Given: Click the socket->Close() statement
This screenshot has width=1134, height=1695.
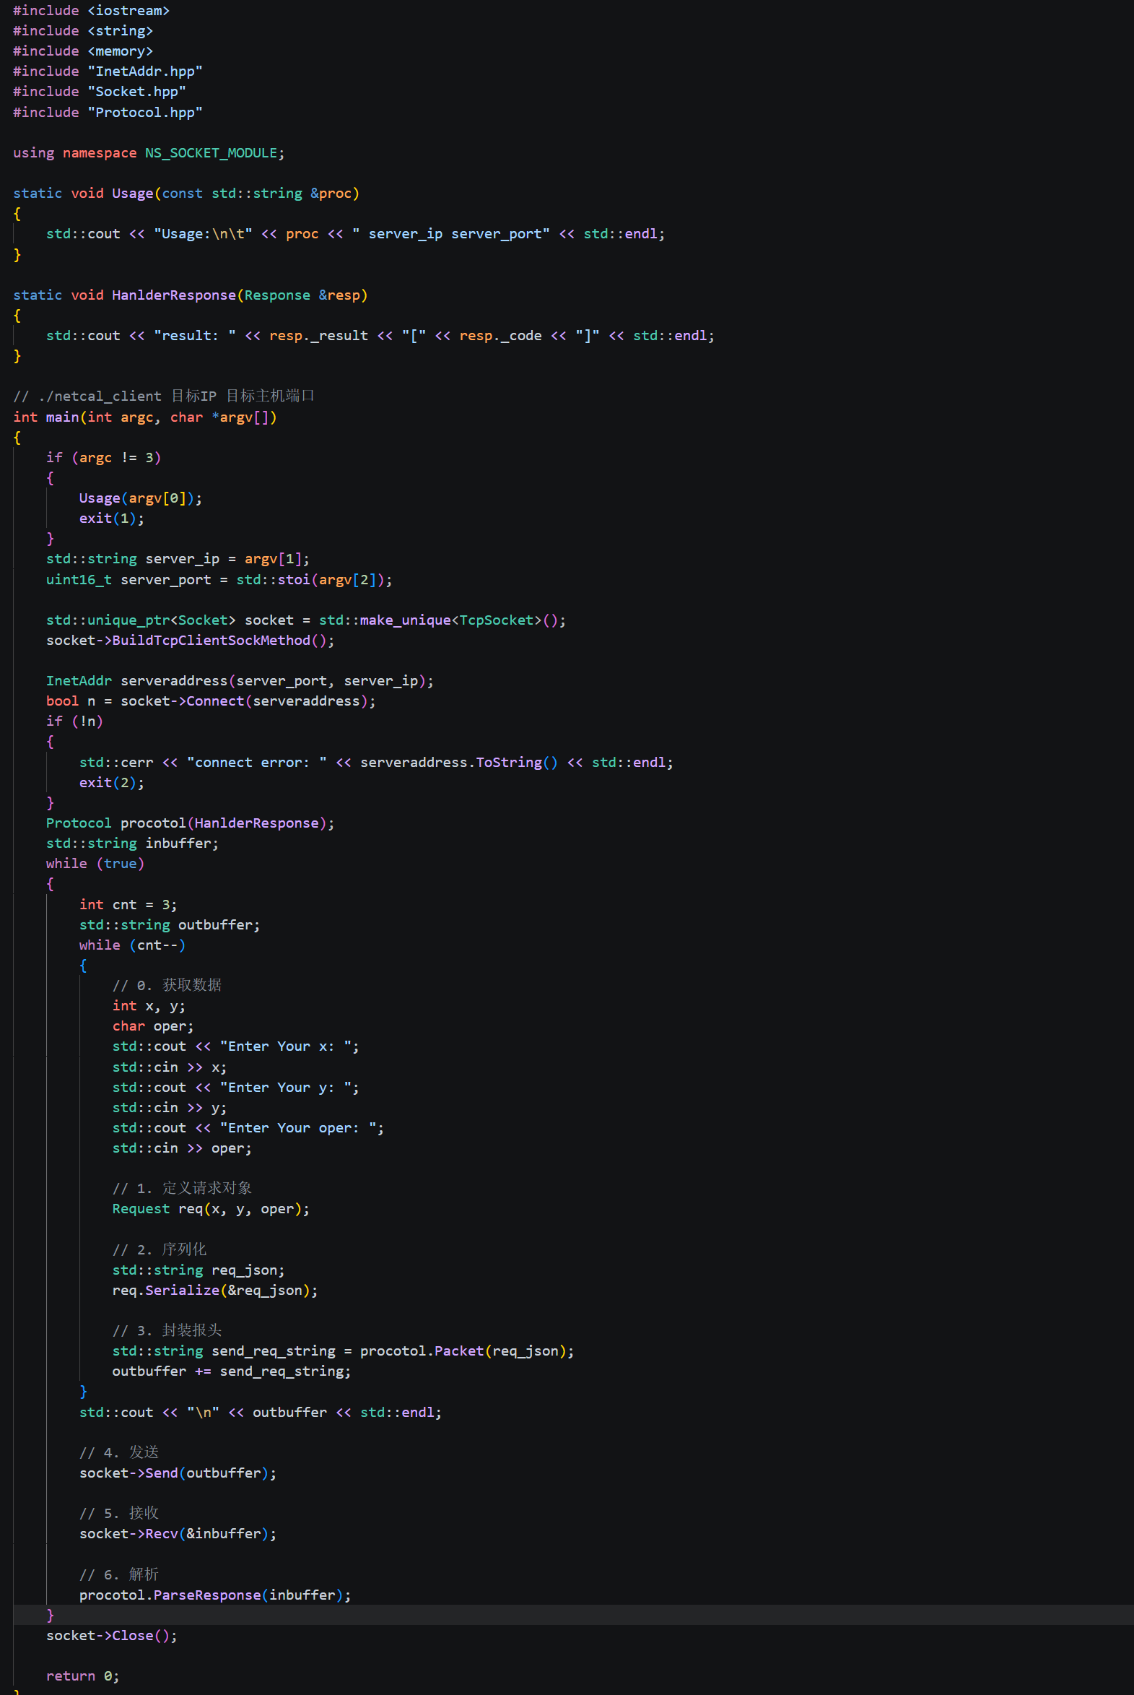Looking at the screenshot, I should (111, 1636).
